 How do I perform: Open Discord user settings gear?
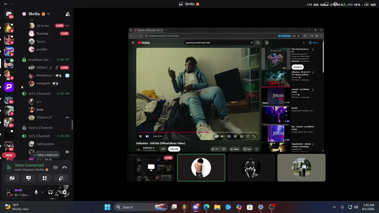click(64, 192)
